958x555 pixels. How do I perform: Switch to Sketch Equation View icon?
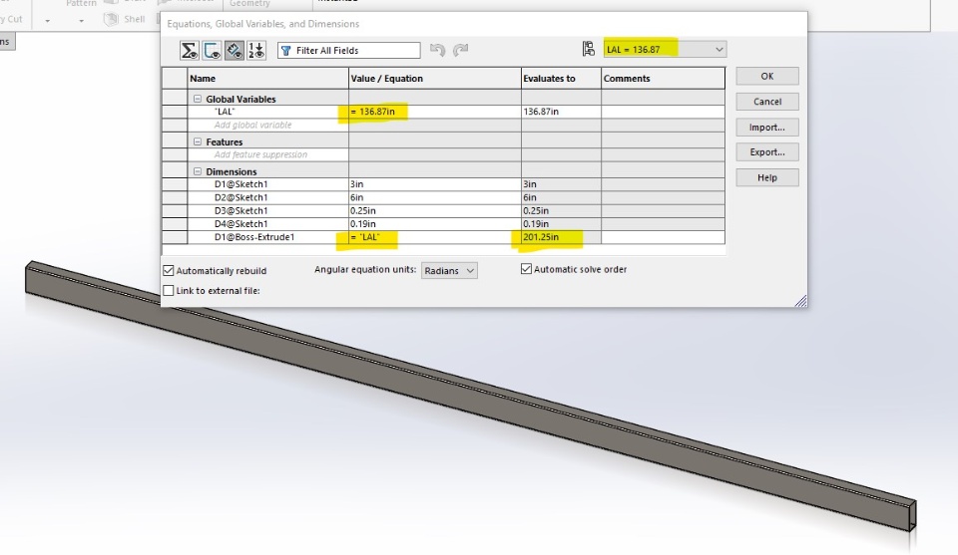212,50
